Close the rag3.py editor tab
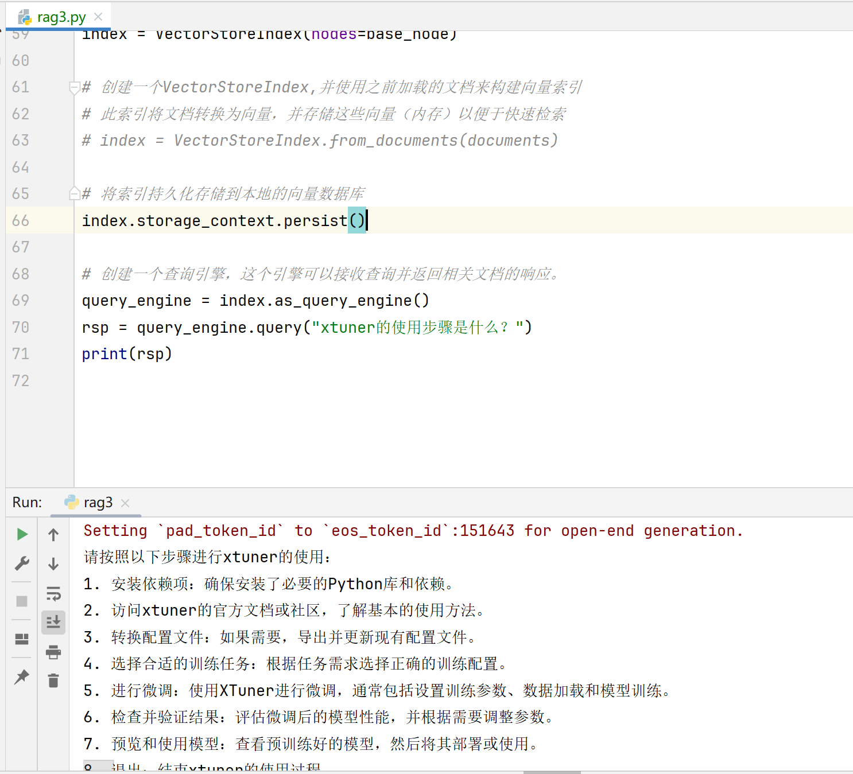Screen dimensions: 853x774 point(98,17)
